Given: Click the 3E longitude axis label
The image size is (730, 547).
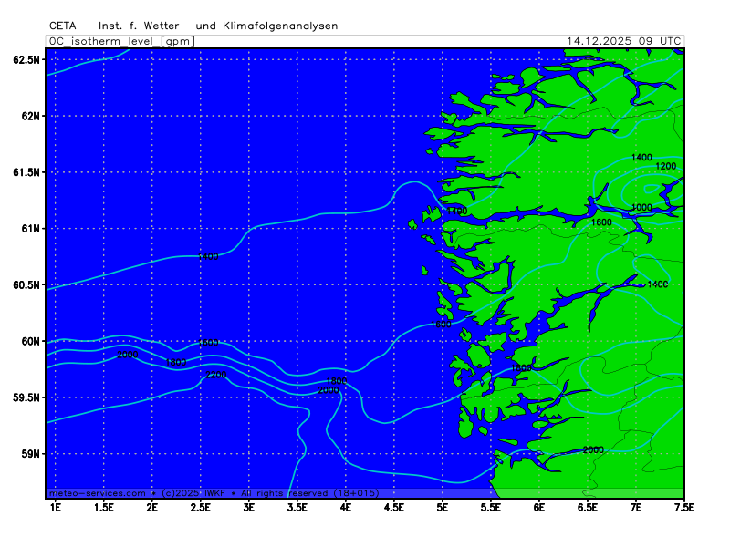Looking at the screenshot, I should (x=248, y=506).
